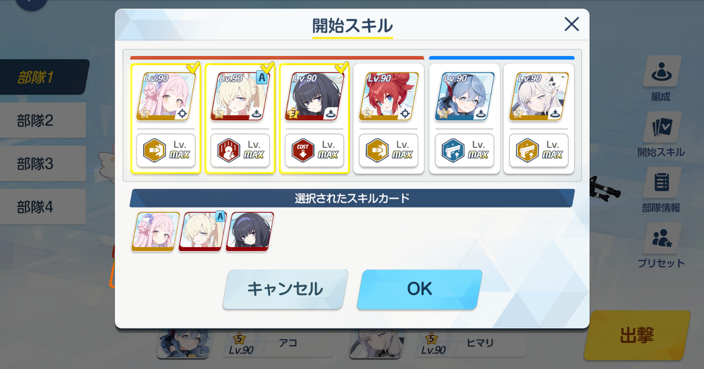Viewport: 704px width, 369px height.
Task: Open the プリセット preset icon
Action: (x=662, y=238)
